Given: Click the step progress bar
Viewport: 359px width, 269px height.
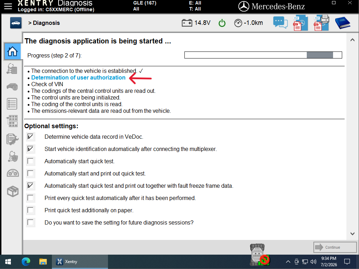Looking at the screenshot, I should [x=263, y=55].
